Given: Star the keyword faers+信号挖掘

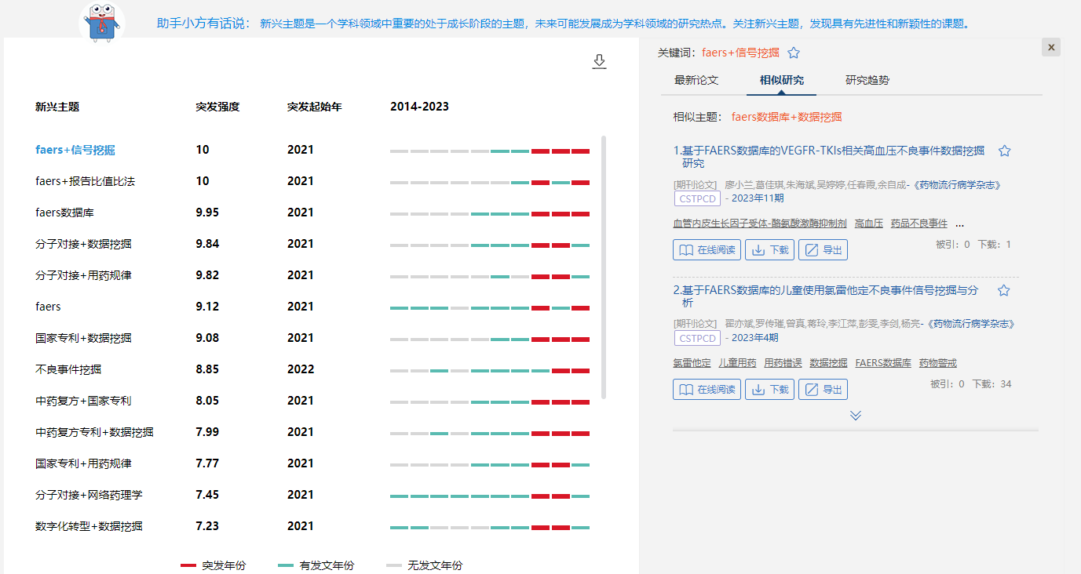Looking at the screenshot, I should click(793, 53).
